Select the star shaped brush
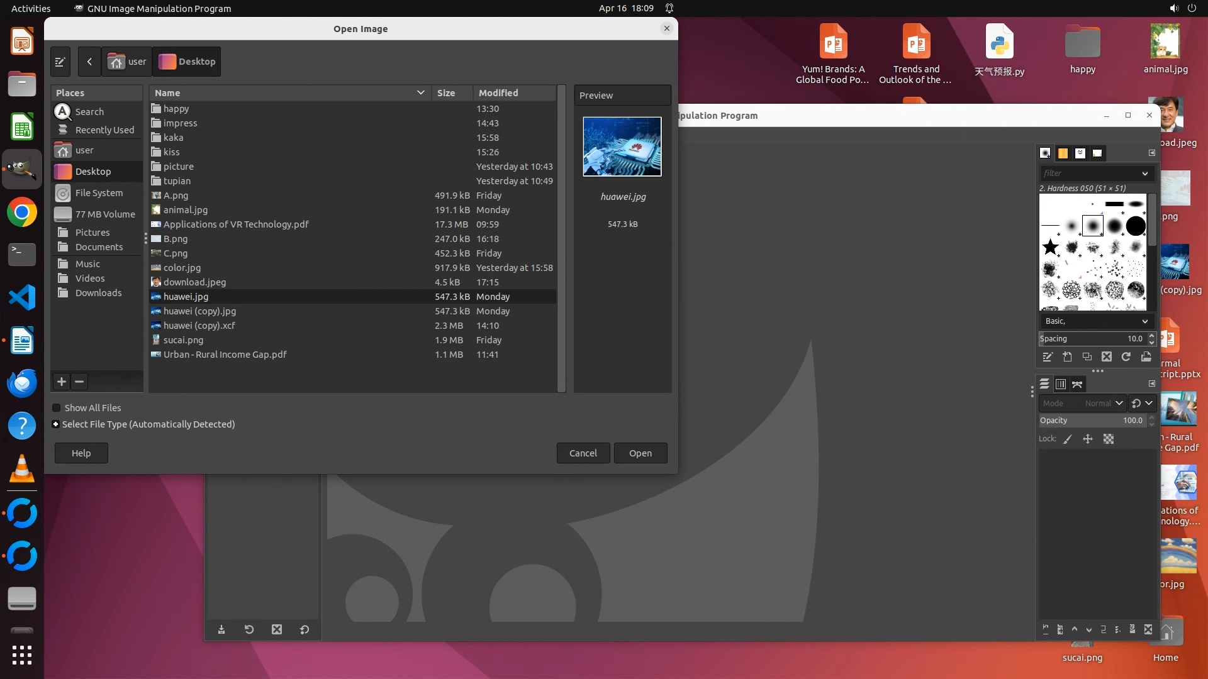Image resolution: width=1208 pixels, height=679 pixels. click(x=1050, y=247)
